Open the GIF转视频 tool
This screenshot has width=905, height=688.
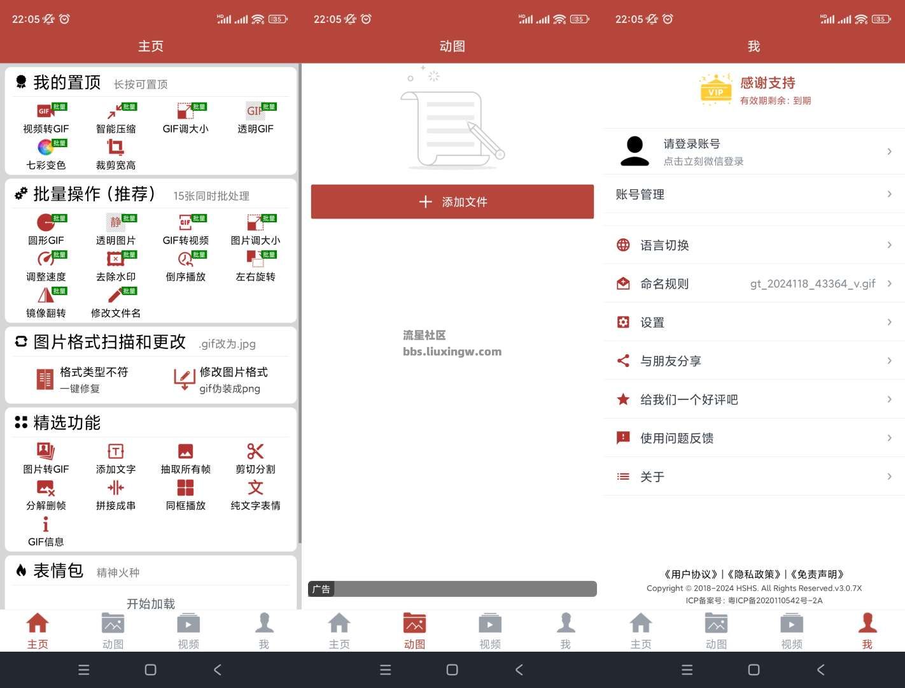[185, 230]
